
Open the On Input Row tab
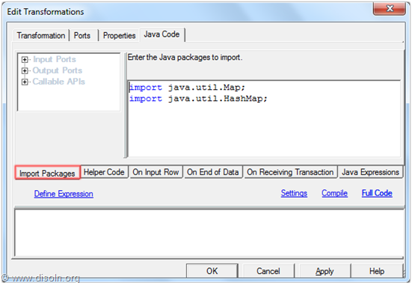pos(156,172)
